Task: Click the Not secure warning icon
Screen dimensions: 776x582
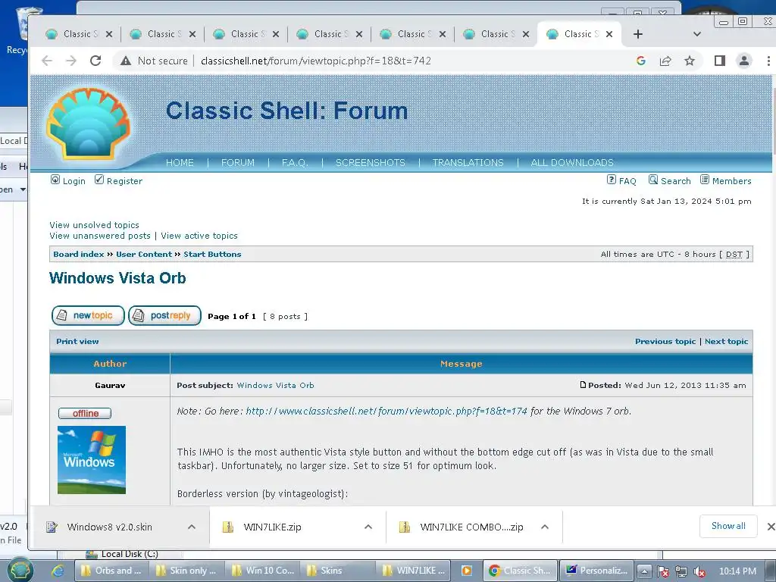Action: (126, 61)
